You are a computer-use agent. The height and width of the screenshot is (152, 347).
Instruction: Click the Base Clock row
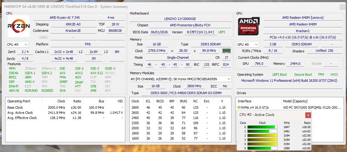tap(65, 107)
